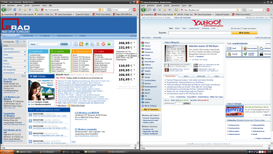Open the Chronik menu in the Yahoo window
273x154 pixels.
[x=166, y=6]
